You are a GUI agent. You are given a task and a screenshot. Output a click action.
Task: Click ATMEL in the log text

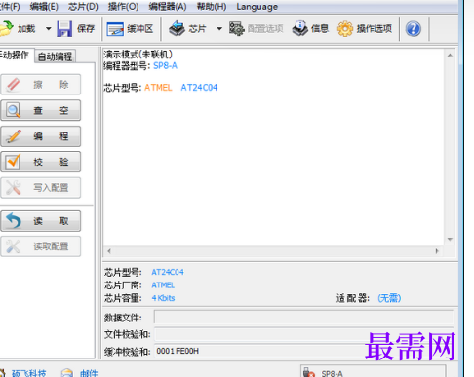158,88
